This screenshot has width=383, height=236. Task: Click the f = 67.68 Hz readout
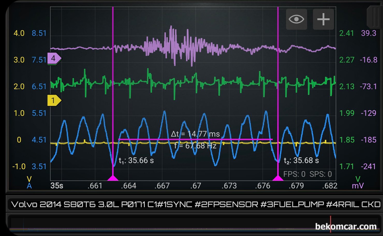click(195, 146)
